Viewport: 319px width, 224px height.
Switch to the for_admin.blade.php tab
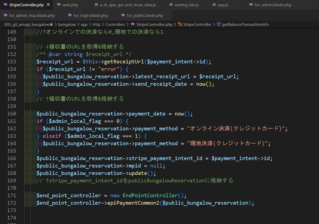coord(273,5)
